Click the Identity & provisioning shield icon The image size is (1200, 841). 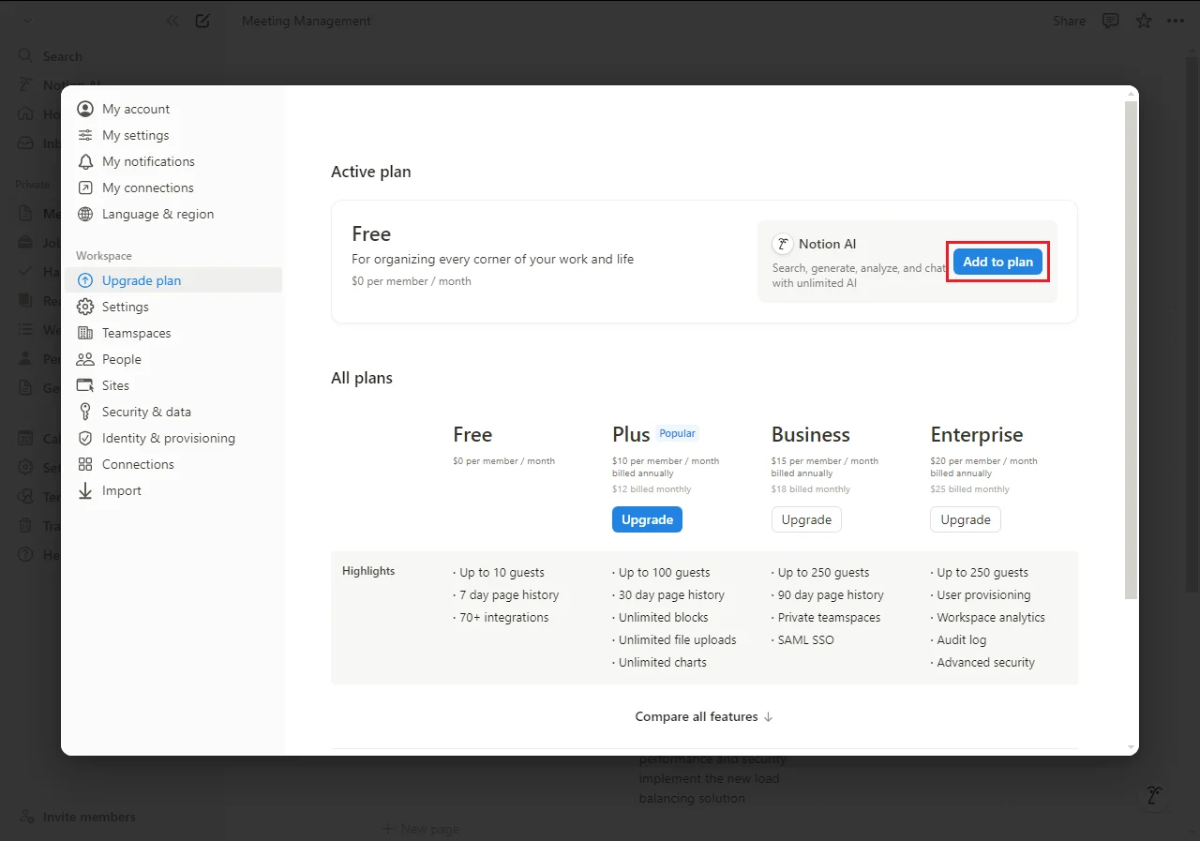85,438
